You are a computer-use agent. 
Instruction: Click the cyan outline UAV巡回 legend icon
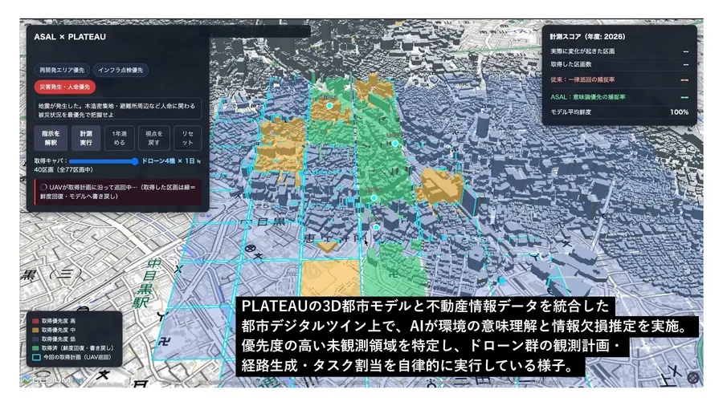click(x=36, y=357)
